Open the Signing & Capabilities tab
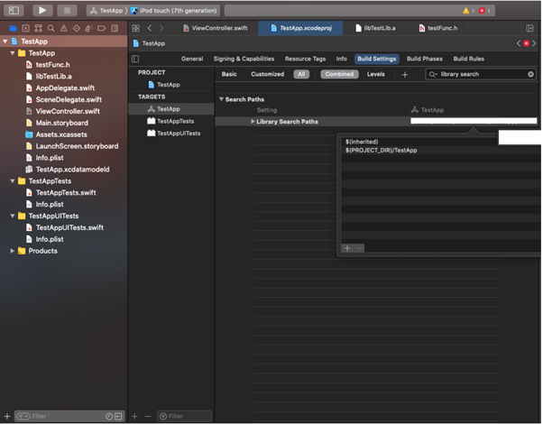Image resolution: width=543 pixels, height=424 pixels. (x=244, y=59)
